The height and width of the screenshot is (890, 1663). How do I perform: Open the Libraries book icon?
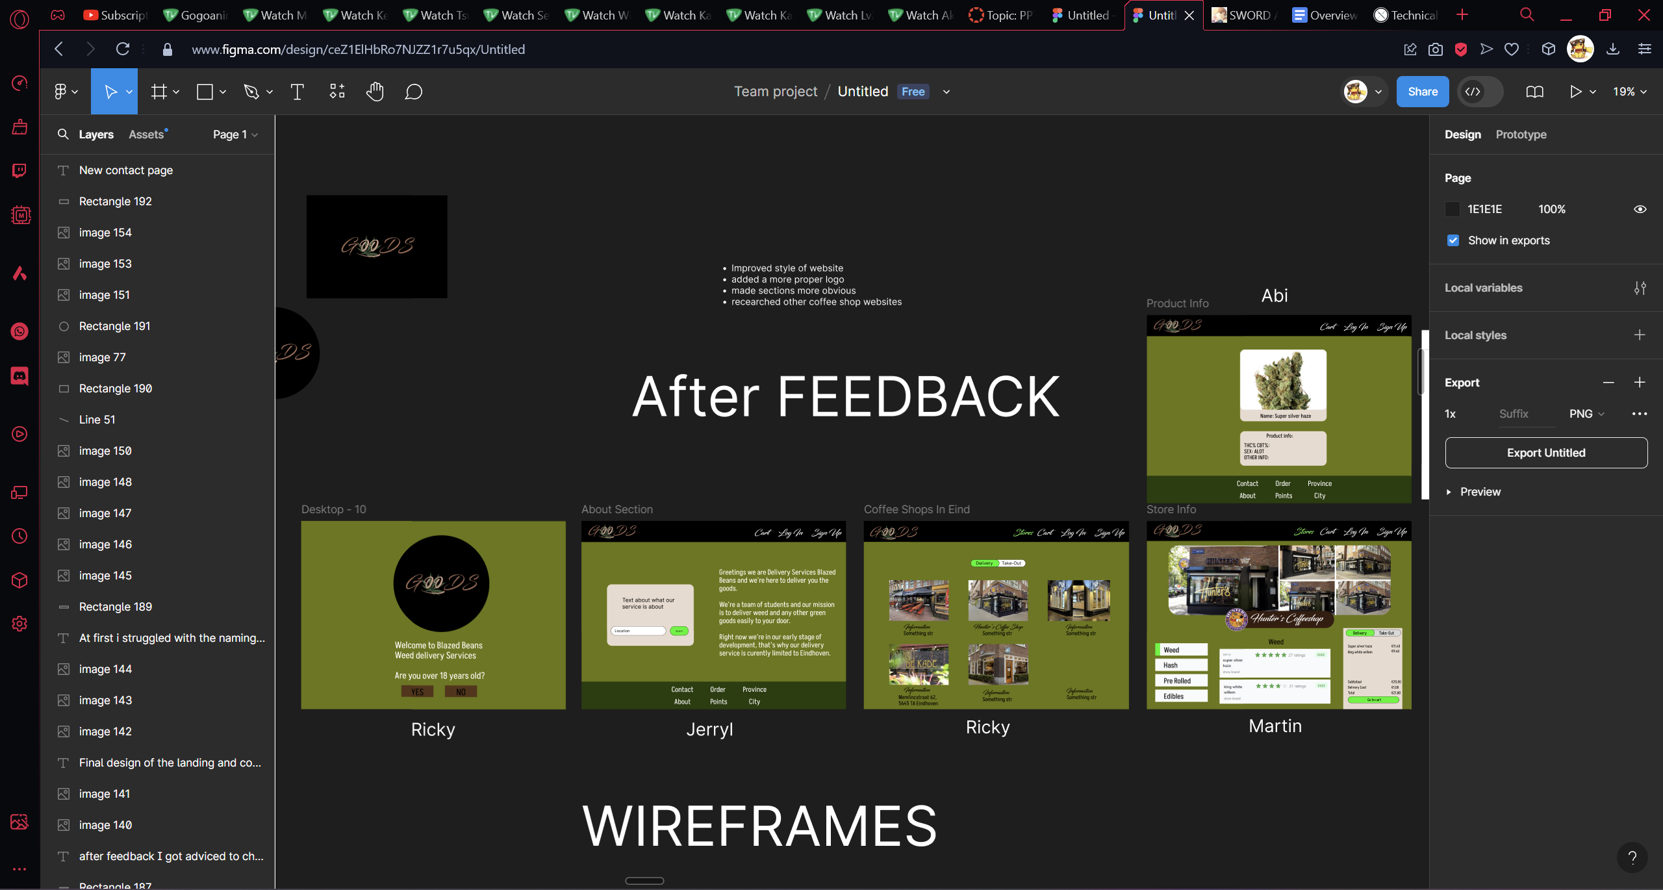point(1534,92)
